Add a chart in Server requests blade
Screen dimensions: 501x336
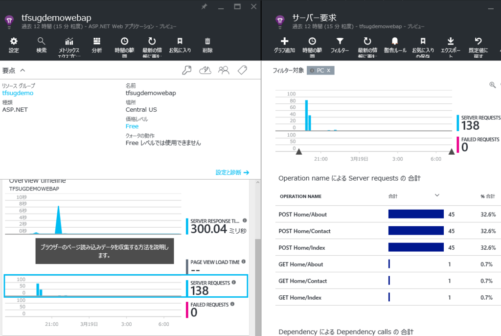tap(284, 45)
